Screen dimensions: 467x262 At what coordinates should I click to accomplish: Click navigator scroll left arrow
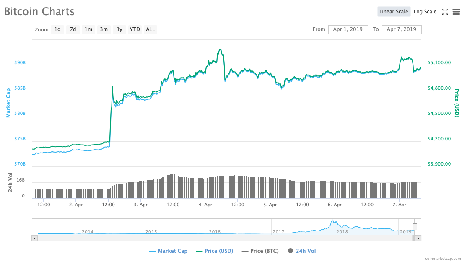34,239
